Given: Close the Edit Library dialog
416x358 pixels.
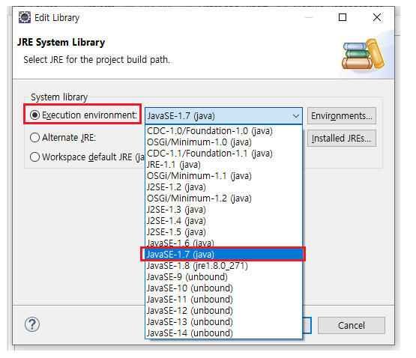Looking at the screenshot, I should tap(377, 17).
